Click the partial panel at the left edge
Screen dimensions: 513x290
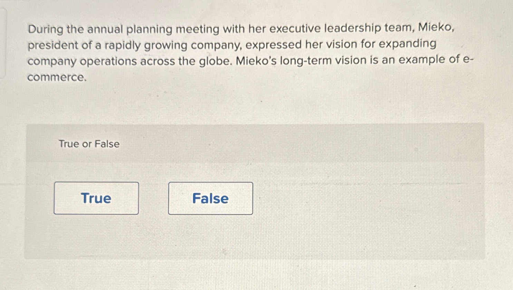coord(3,43)
